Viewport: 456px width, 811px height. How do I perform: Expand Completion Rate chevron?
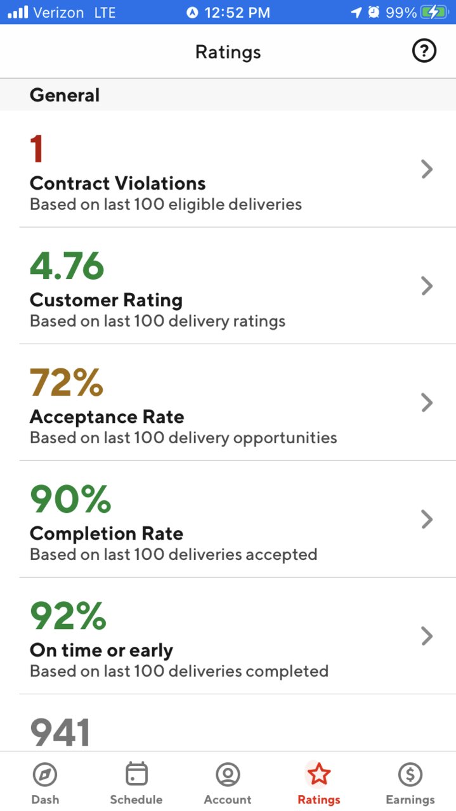click(x=427, y=519)
